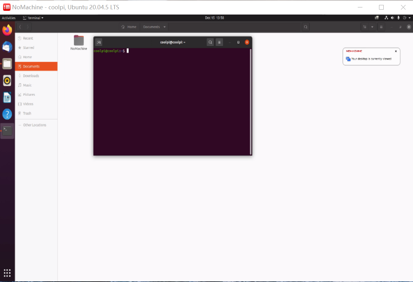Select Home in the Files sidebar
This screenshot has width=413, height=282.
click(x=36, y=57)
